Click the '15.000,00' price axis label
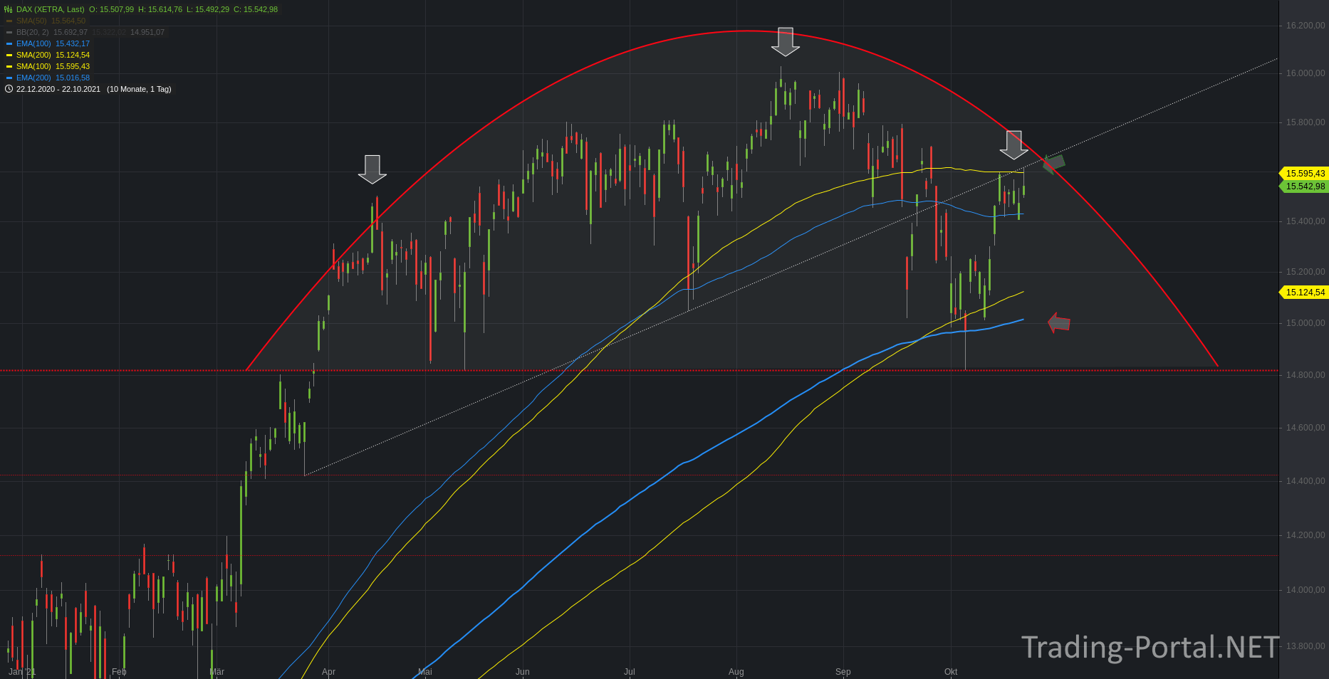The width and height of the screenshot is (1329, 679). click(1305, 323)
